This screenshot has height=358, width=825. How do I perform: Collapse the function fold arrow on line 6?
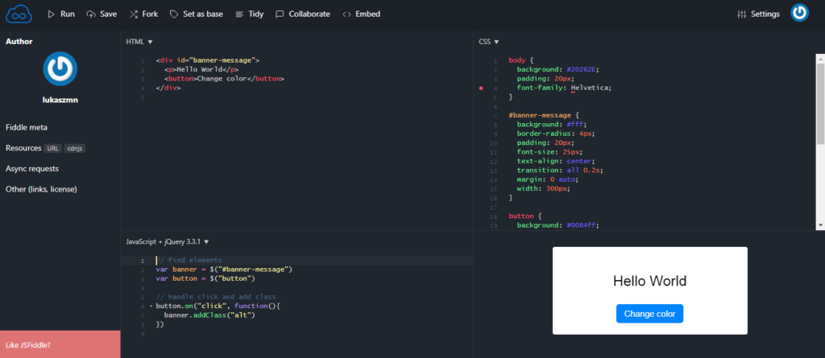point(151,307)
